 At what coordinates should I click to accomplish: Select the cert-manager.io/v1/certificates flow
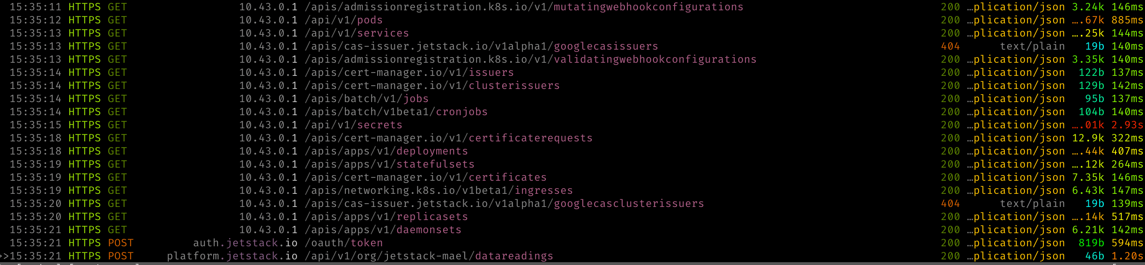(x=572, y=177)
